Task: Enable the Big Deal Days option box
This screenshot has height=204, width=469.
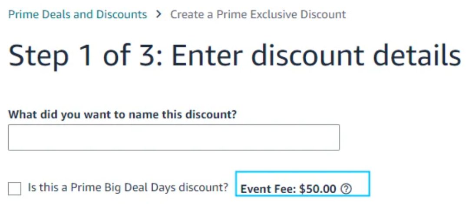Action: [x=15, y=188]
